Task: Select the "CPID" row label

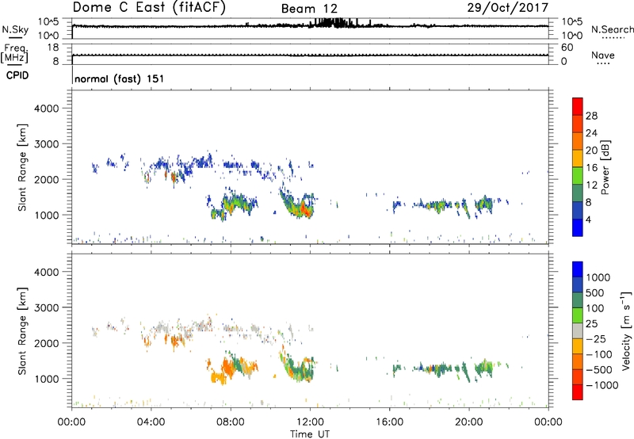Action: point(17,75)
